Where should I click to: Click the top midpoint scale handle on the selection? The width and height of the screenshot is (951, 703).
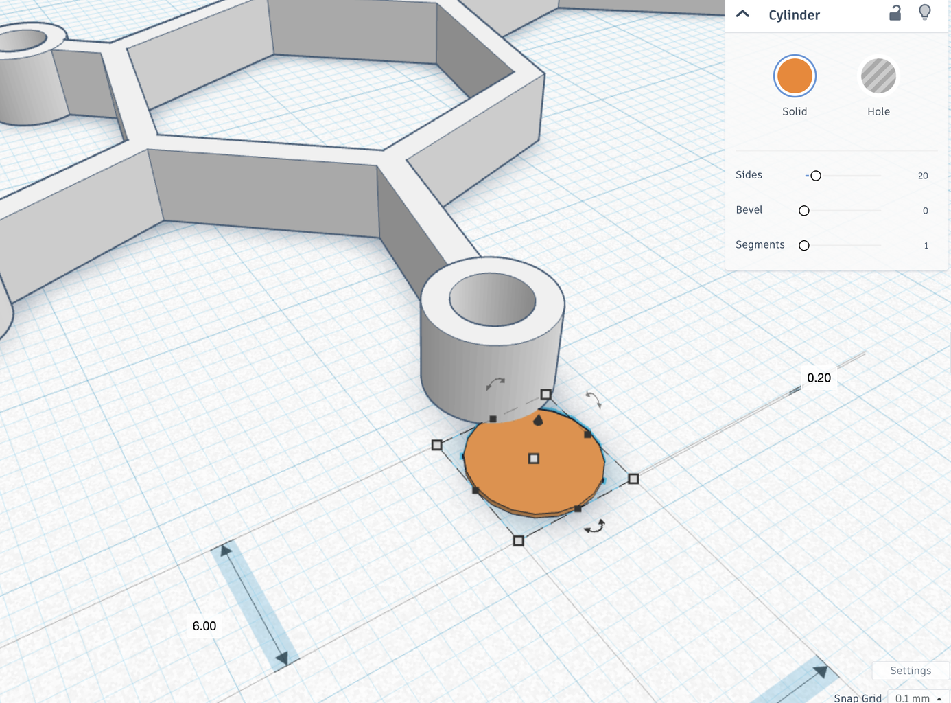click(546, 393)
